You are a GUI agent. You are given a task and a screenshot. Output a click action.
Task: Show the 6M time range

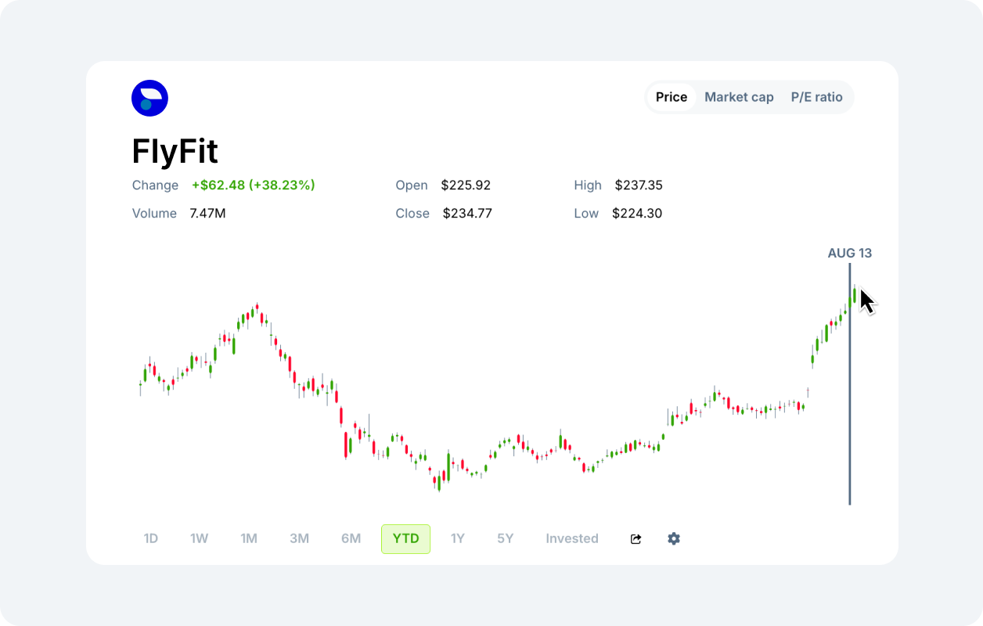pos(351,538)
